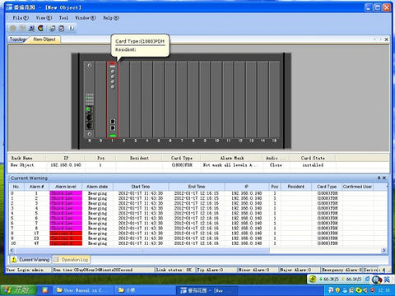
Task: Click the Current Warning tab warning icon
Action: 13,259
